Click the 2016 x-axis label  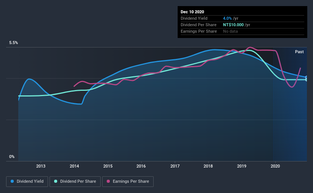tap(141, 166)
